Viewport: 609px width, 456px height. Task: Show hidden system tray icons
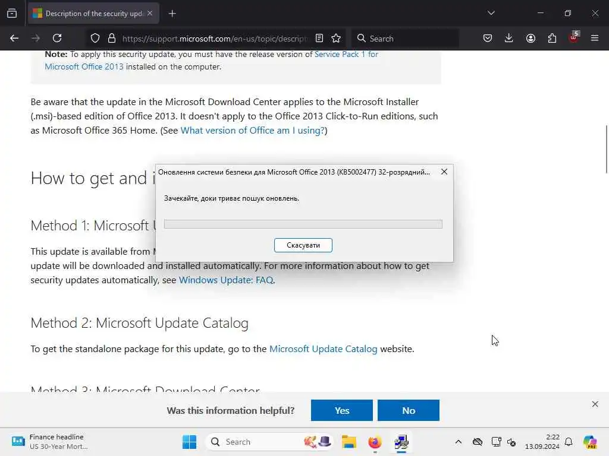459,442
